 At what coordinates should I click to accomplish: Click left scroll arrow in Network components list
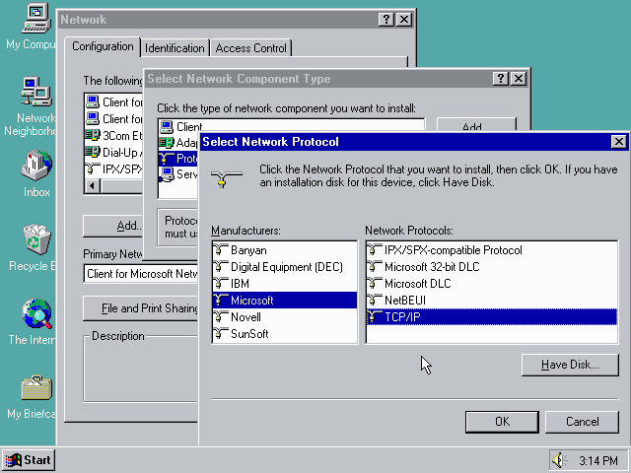click(93, 186)
